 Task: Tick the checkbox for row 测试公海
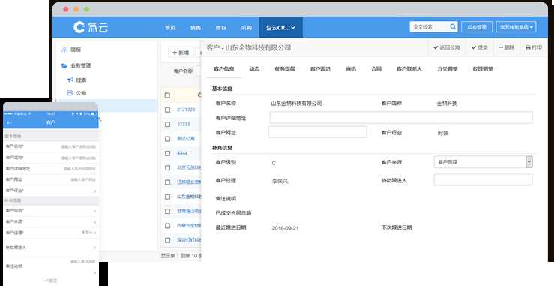(167, 139)
